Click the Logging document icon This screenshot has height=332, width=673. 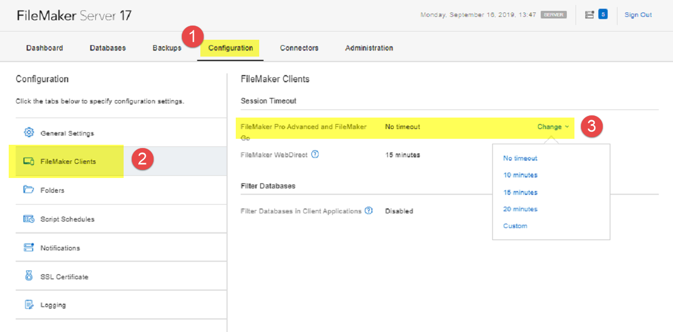point(29,305)
